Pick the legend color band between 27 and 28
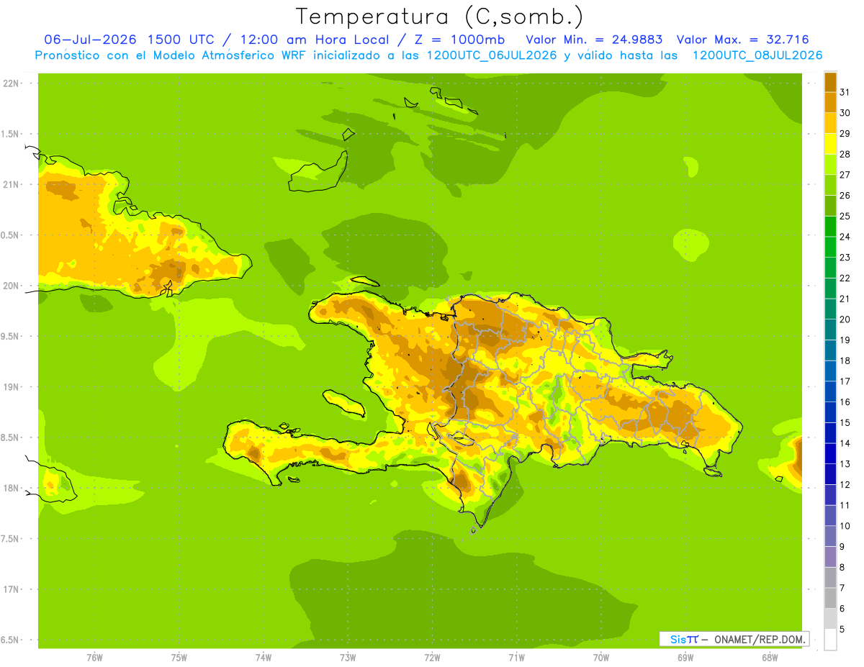 [x=830, y=164]
